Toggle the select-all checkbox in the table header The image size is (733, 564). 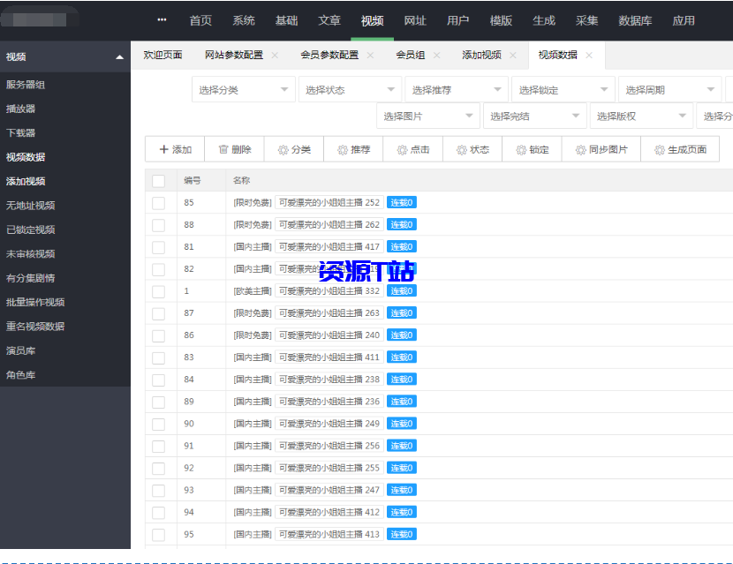coord(158,179)
